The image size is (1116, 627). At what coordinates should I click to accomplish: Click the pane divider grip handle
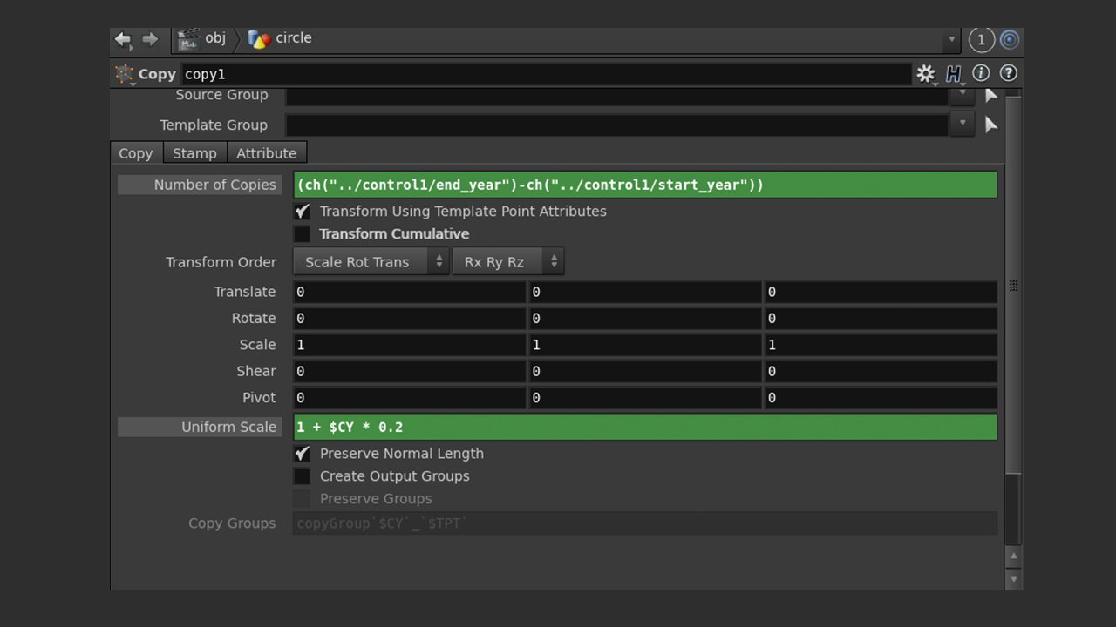(1013, 286)
